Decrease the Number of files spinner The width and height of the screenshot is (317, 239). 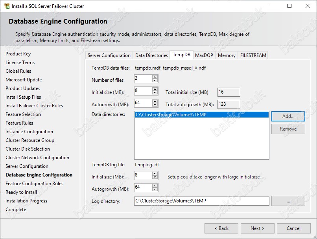(x=155, y=81)
